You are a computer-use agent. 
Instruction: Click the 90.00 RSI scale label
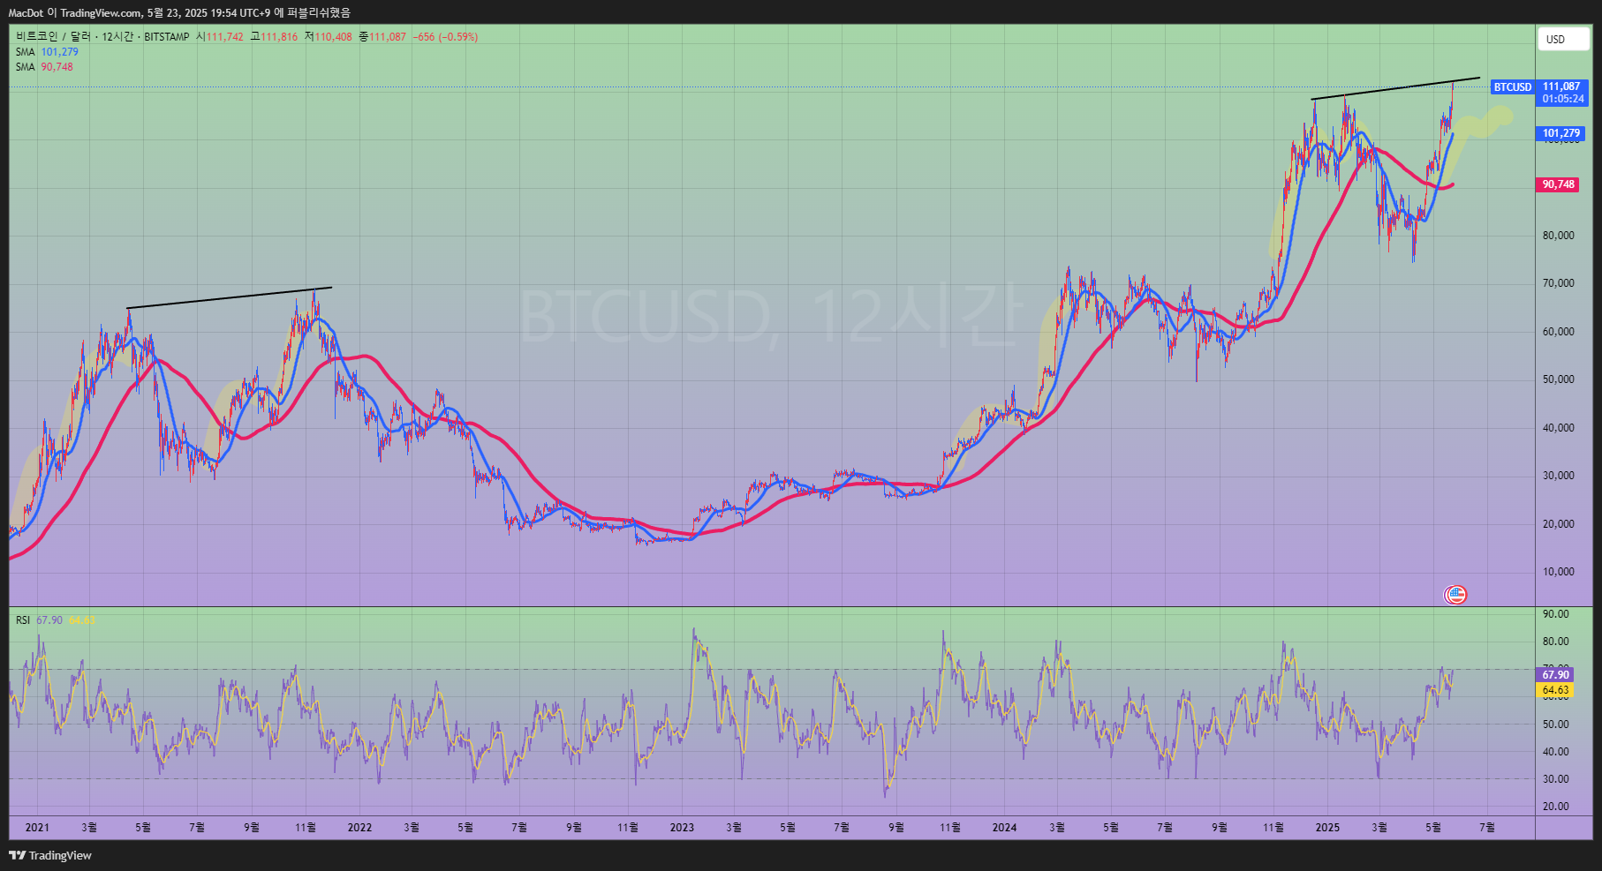click(x=1556, y=614)
